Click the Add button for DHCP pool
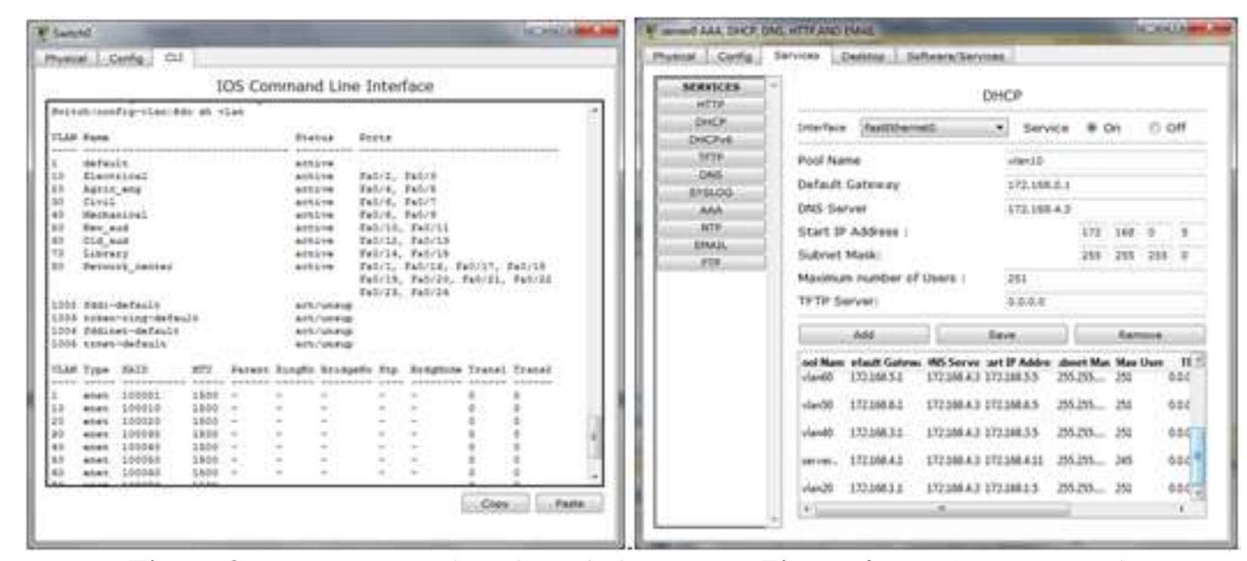Image resolution: width=1247 pixels, height=561 pixels. (x=864, y=334)
